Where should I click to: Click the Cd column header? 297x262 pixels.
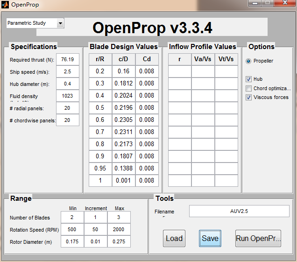(147, 59)
